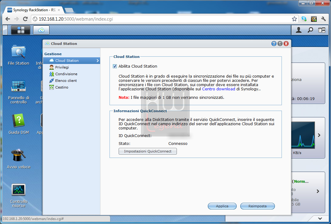The image size is (331, 224).
Task: Select the Synology RackStation browser tab
Action: (x=34, y=10)
